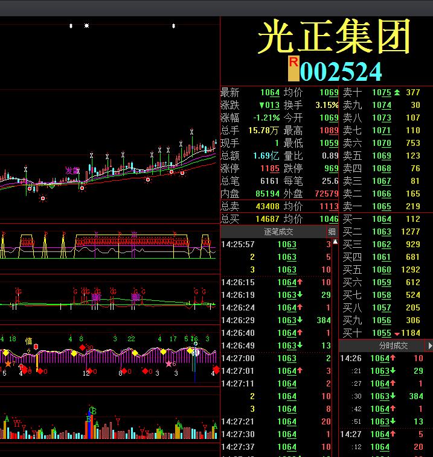The width and height of the screenshot is (433, 457).
Task: Click the stock code 002524
Action: pyautogui.click(x=341, y=71)
